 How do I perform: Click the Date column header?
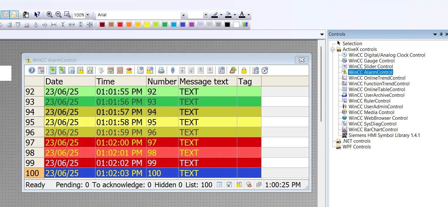pyautogui.click(x=70, y=82)
